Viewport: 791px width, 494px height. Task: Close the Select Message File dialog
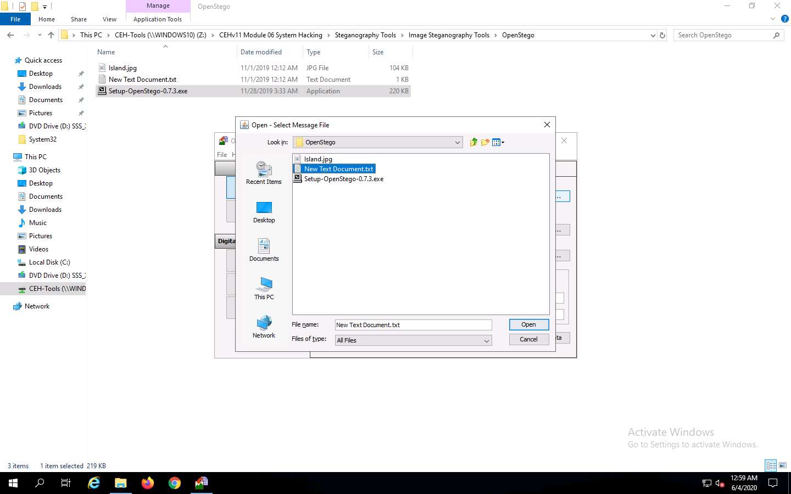tap(547, 125)
